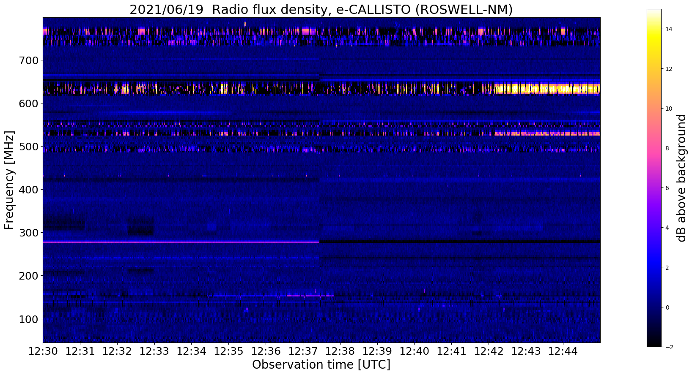Screen dimensions: 692x375
Task: Click the 200 MHz frequency tick label
Action: point(29,276)
